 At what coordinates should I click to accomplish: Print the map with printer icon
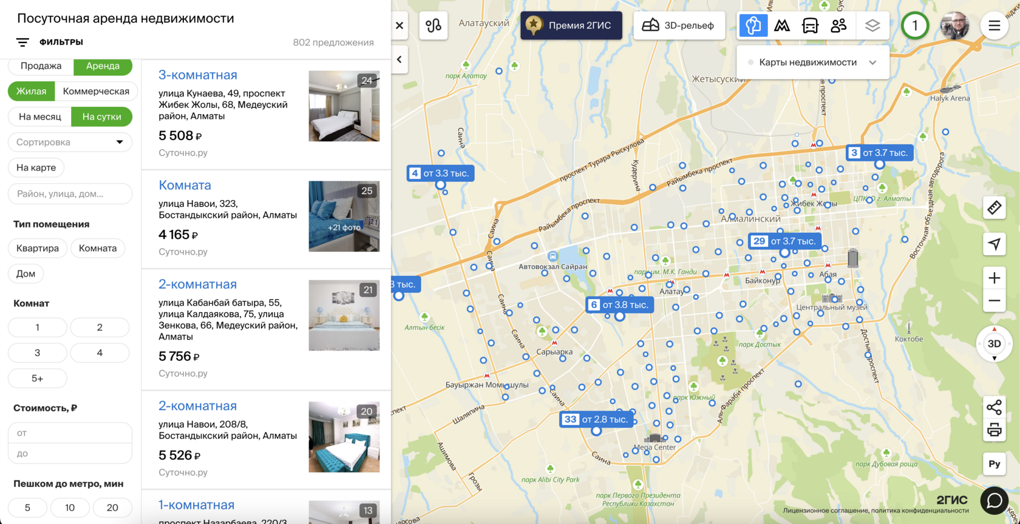(x=994, y=430)
